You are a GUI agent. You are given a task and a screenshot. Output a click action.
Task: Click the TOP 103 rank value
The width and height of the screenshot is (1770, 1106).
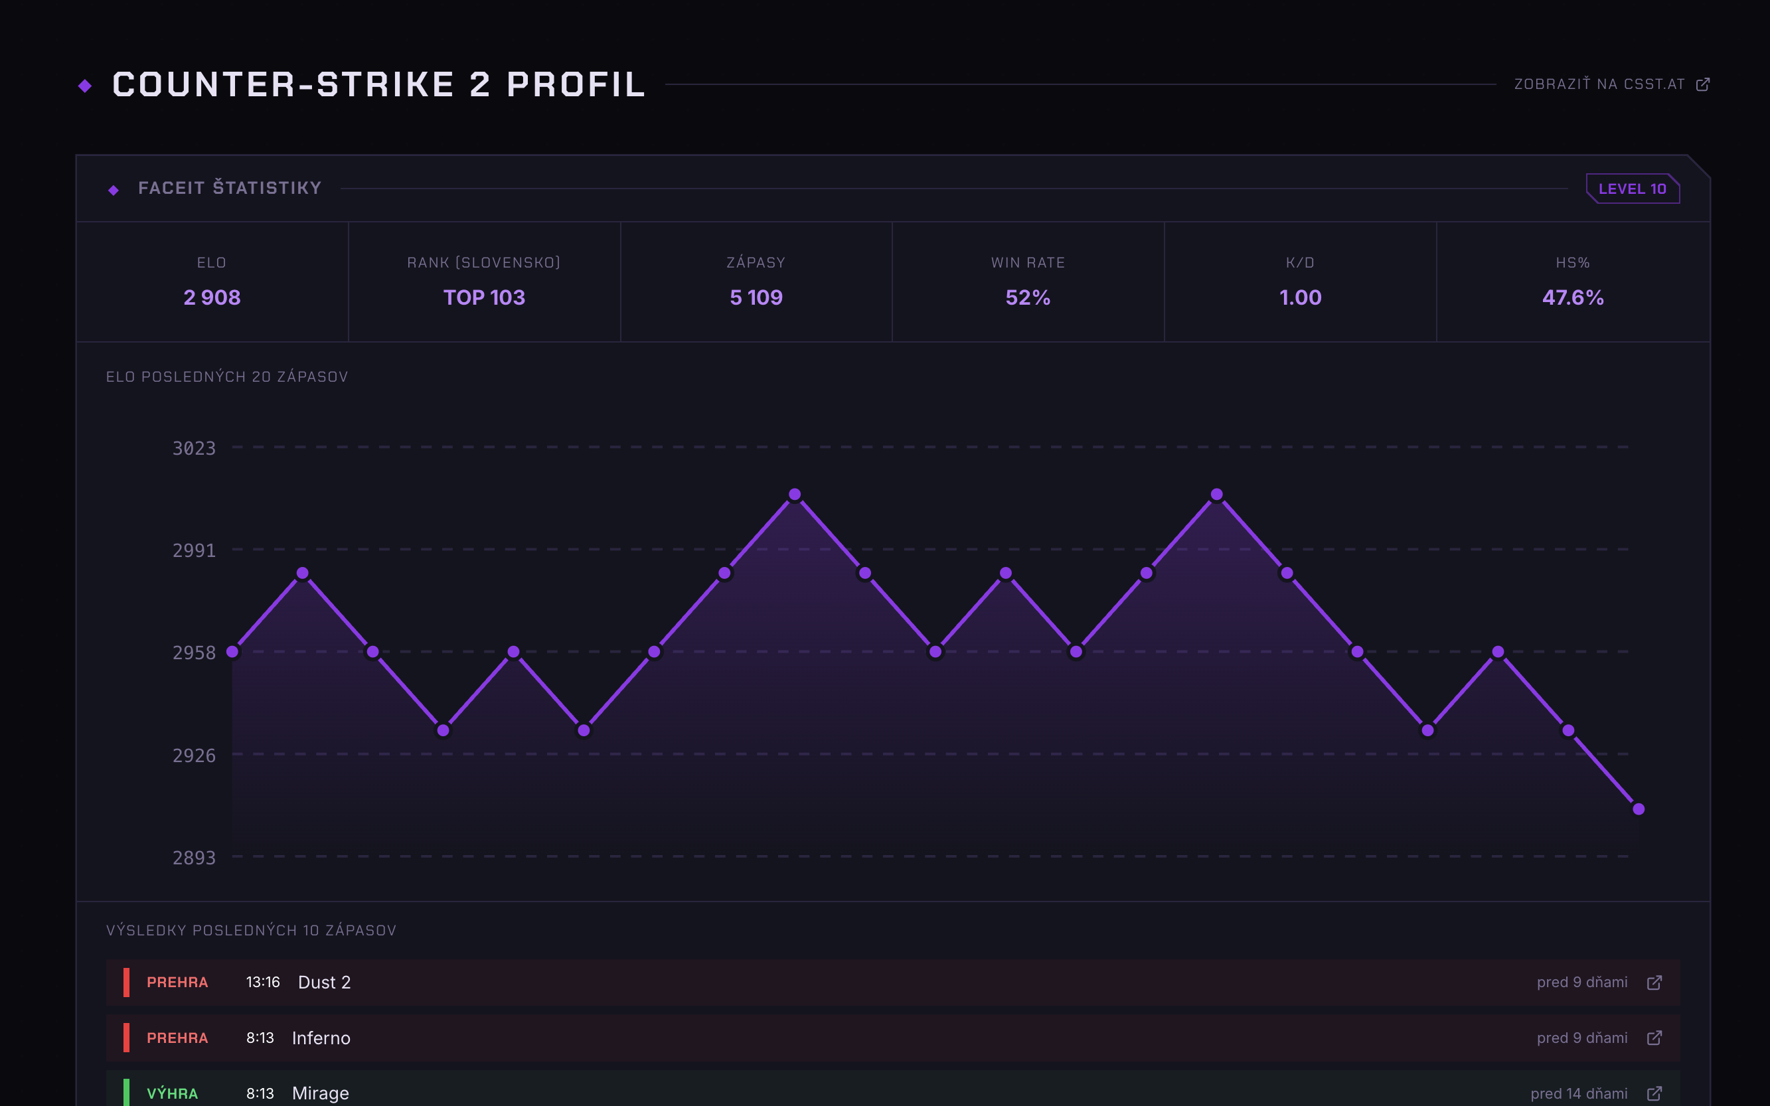click(x=484, y=297)
